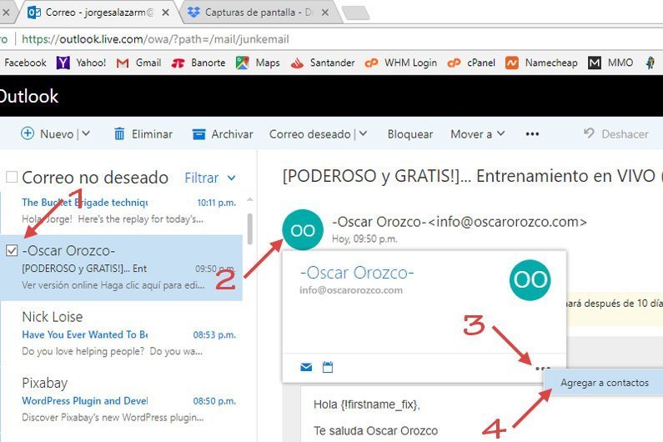Click the browser address bar URL
The image size is (663, 442).
[x=155, y=39]
